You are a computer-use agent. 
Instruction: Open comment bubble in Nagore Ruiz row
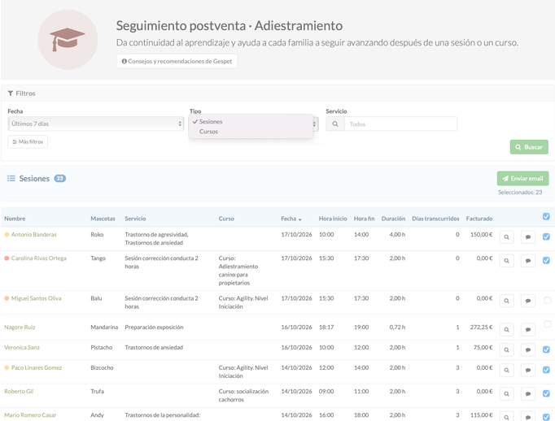(x=528, y=329)
